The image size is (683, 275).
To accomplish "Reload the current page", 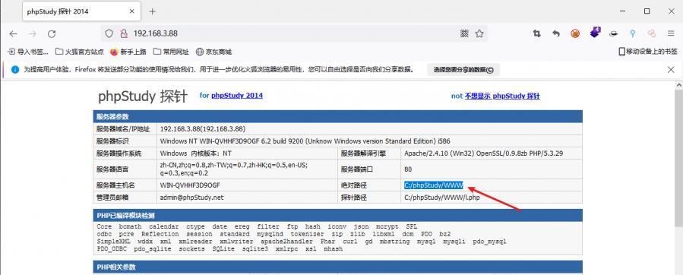I will pyautogui.click(x=52, y=33).
